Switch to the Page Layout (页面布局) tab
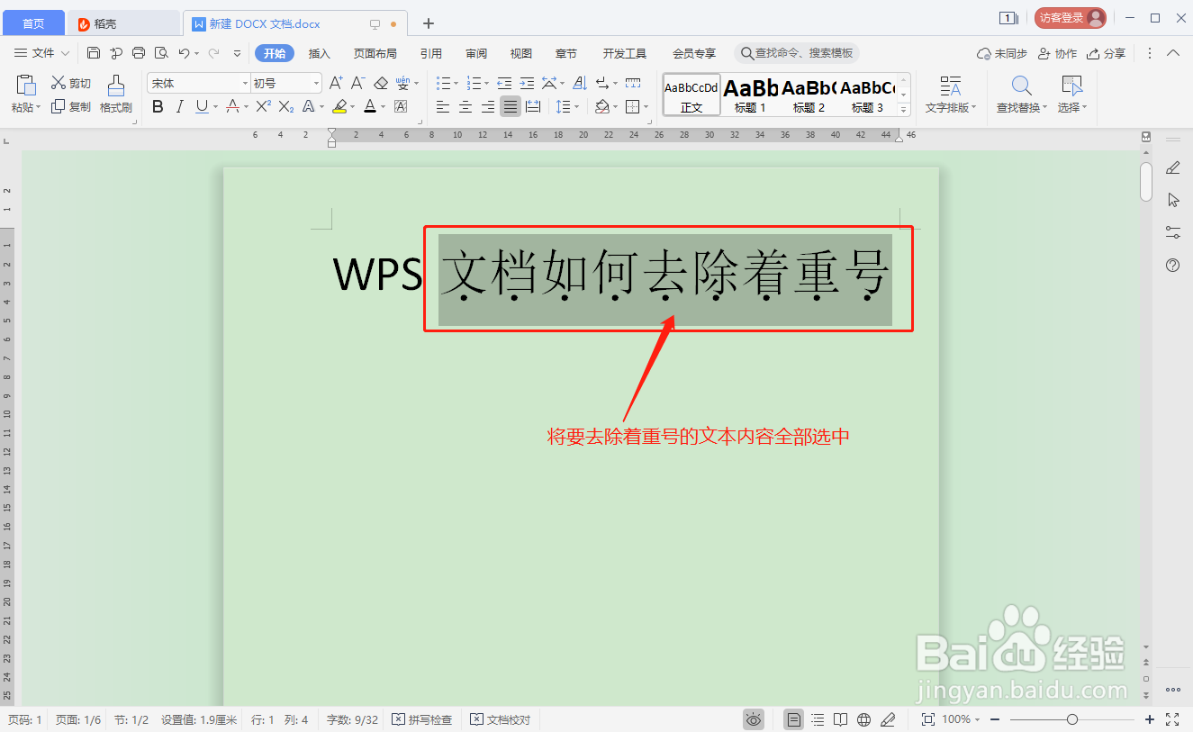1193x732 pixels. [375, 53]
